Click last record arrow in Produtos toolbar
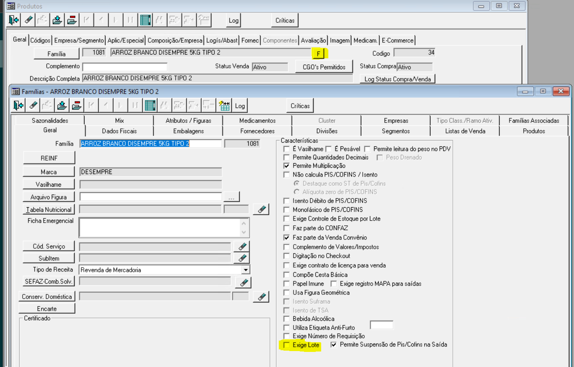The height and width of the screenshot is (367, 574). tap(130, 20)
